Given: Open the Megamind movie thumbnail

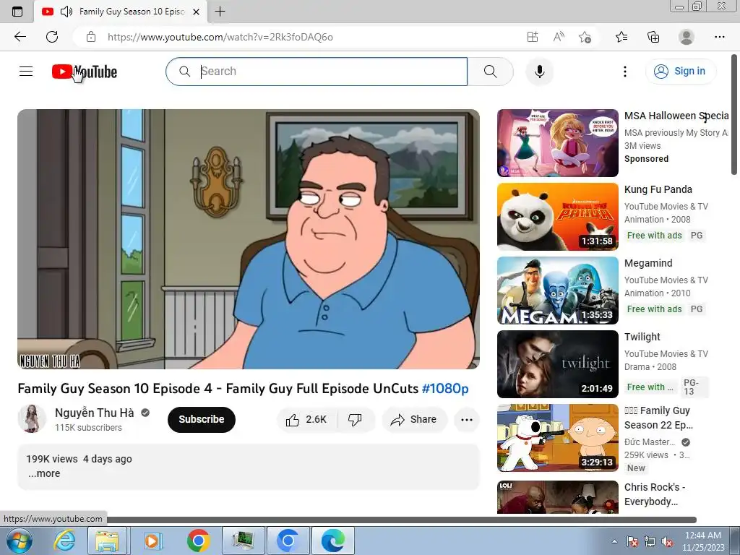Looking at the screenshot, I should pos(557,291).
